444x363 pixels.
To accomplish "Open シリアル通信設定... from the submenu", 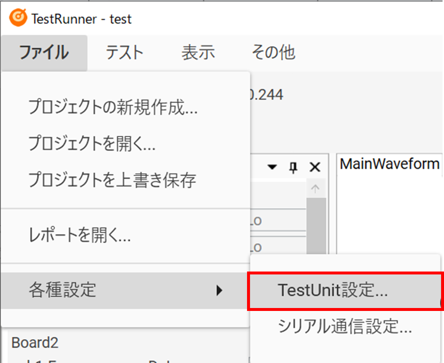I will [345, 327].
